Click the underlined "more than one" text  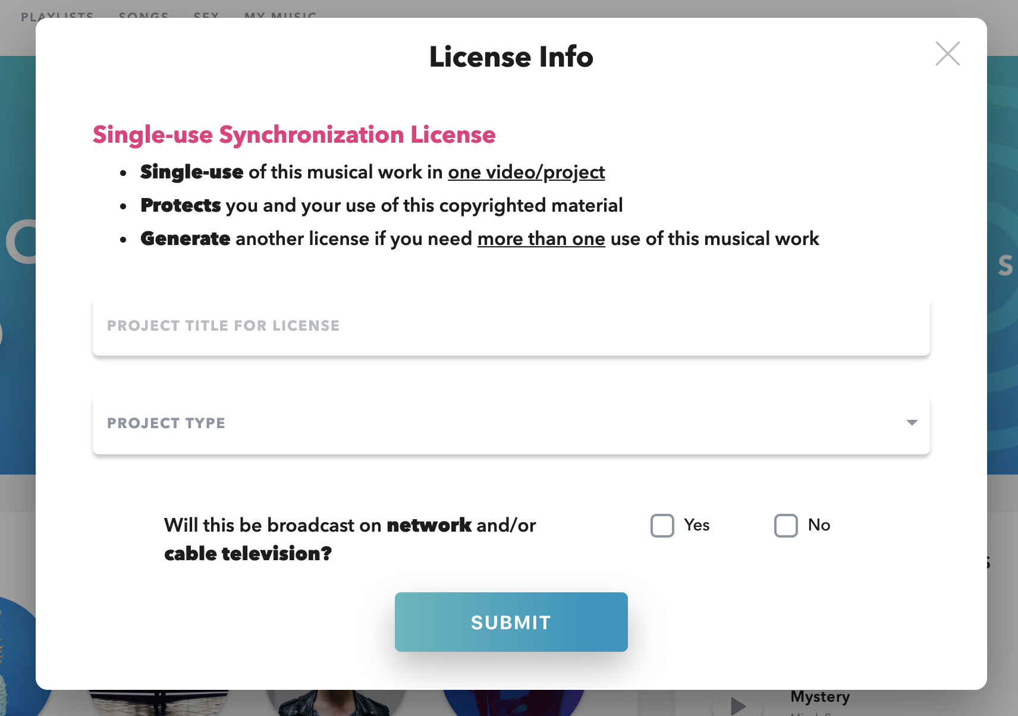click(541, 239)
